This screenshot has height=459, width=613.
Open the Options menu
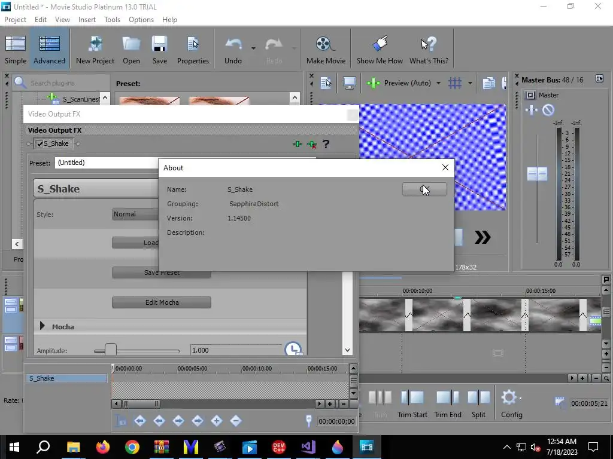(x=141, y=20)
